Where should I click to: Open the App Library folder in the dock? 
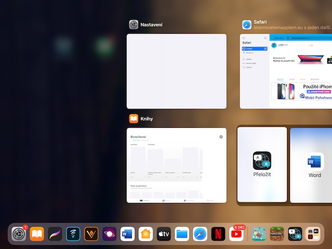click(313, 234)
